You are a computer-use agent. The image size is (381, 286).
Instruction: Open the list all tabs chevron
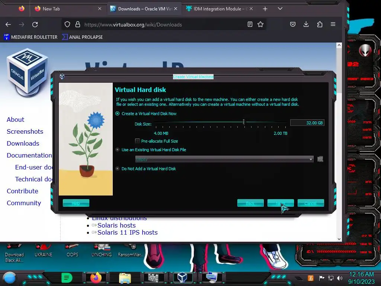tap(280, 9)
